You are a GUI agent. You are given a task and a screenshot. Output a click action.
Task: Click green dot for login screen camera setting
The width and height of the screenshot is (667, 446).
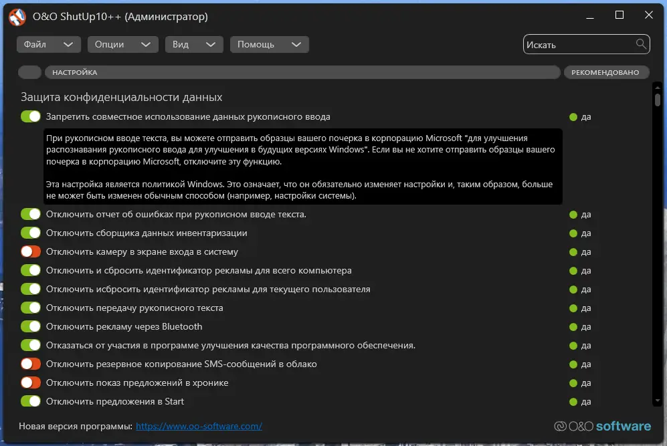(573, 252)
